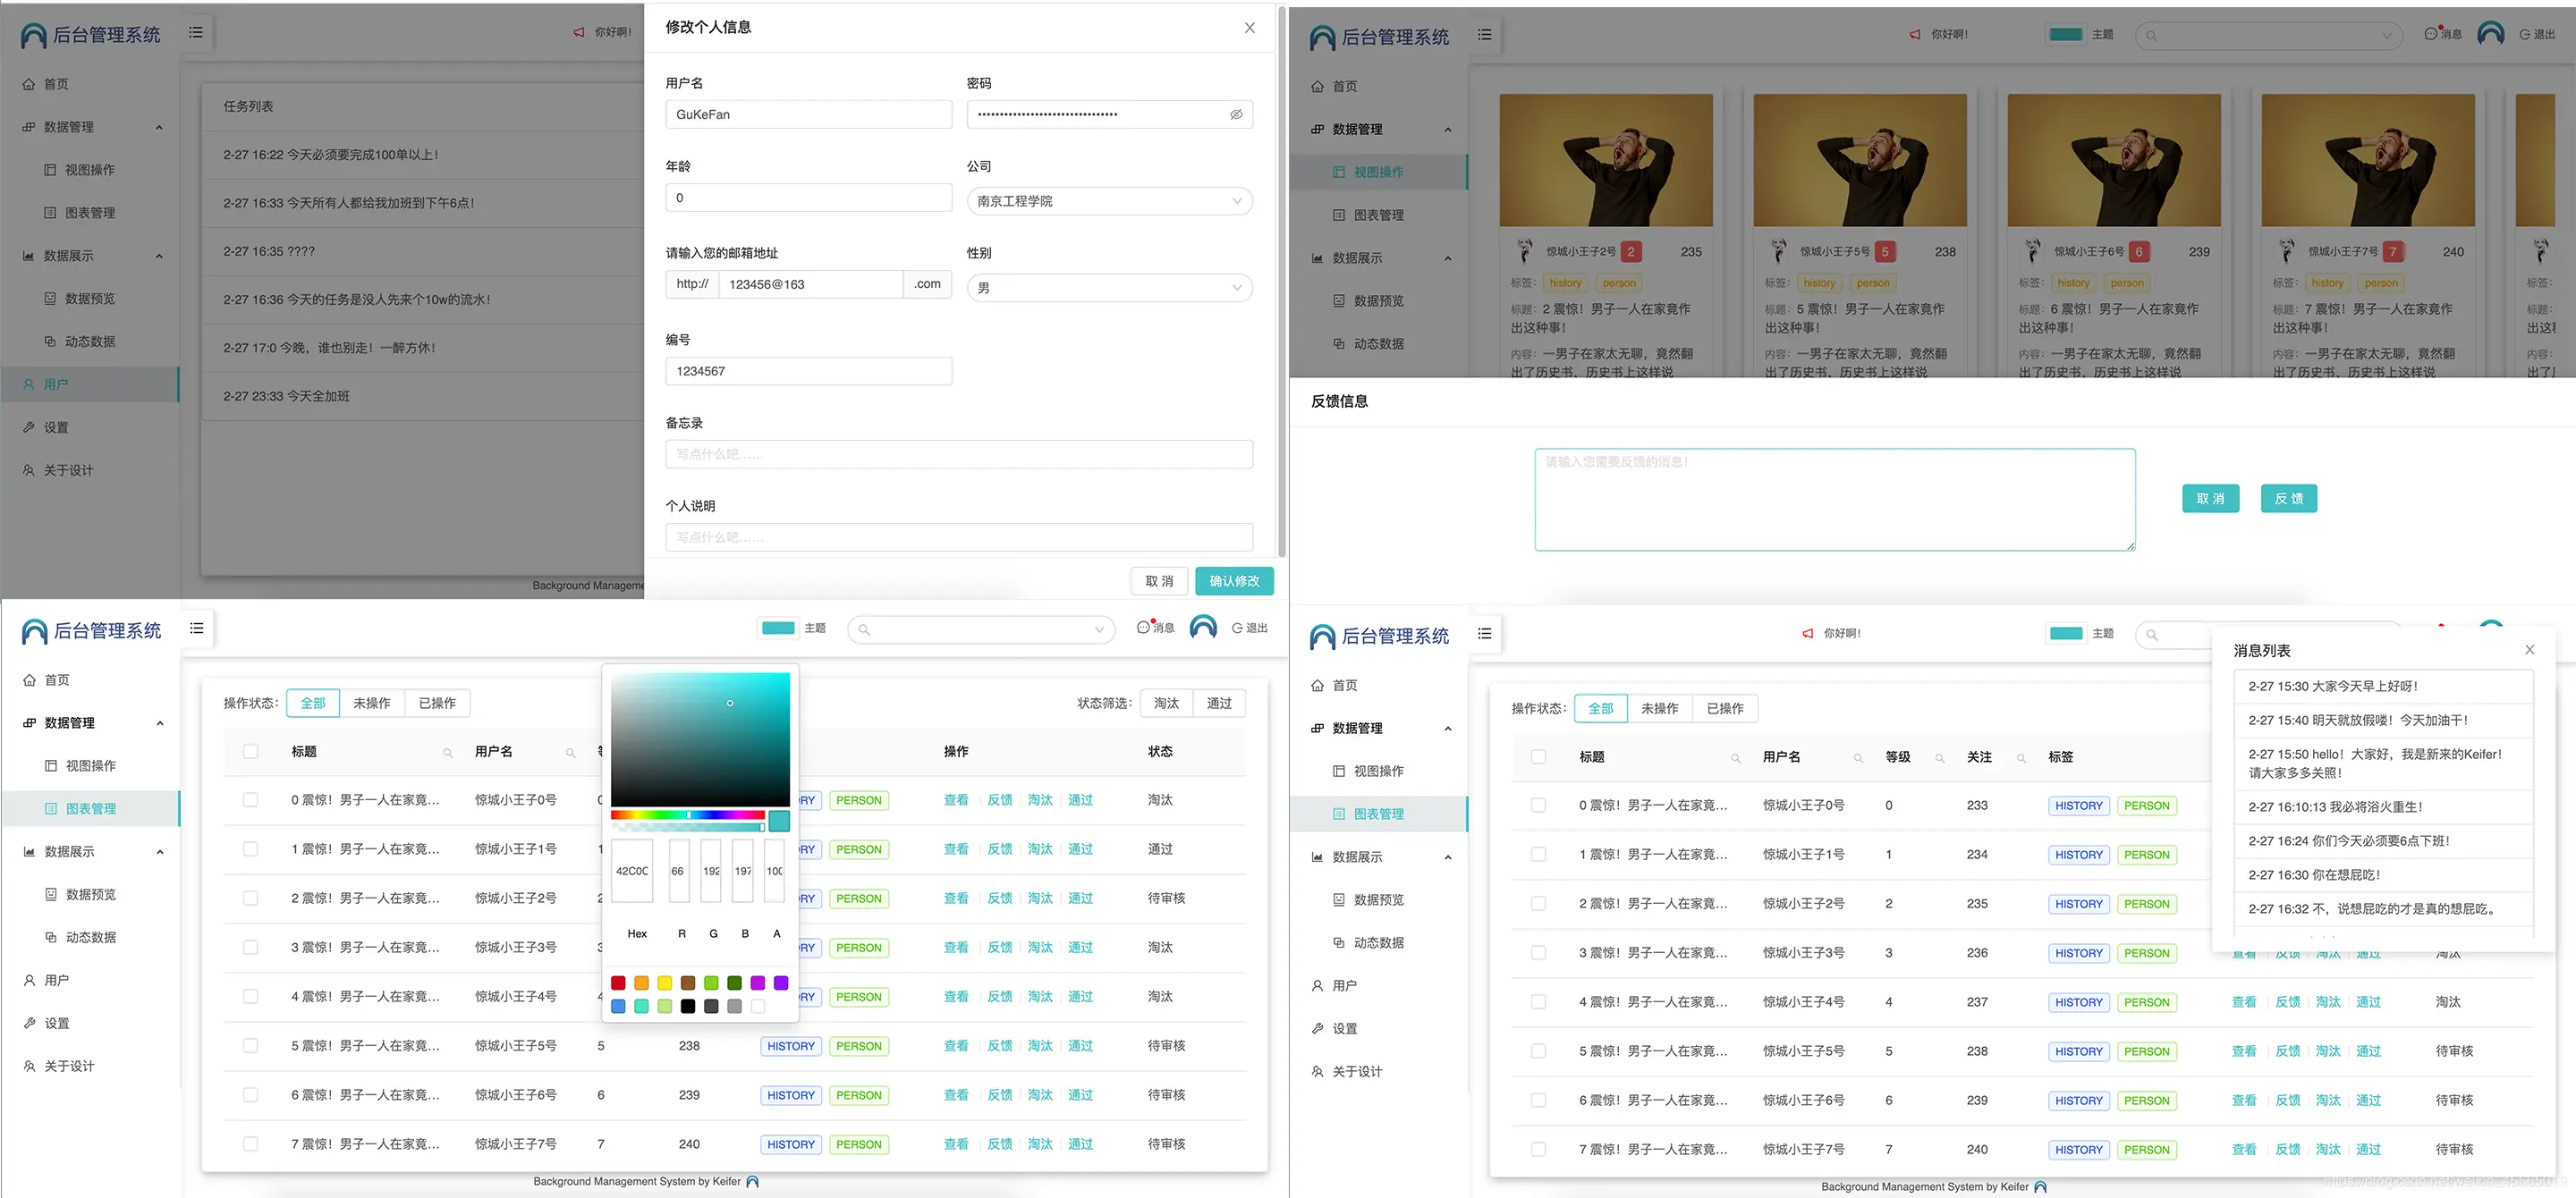The image size is (2576, 1198).
Task: Click the 退出 logout icon above the photo cards
Action: pyautogui.click(x=2524, y=34)
